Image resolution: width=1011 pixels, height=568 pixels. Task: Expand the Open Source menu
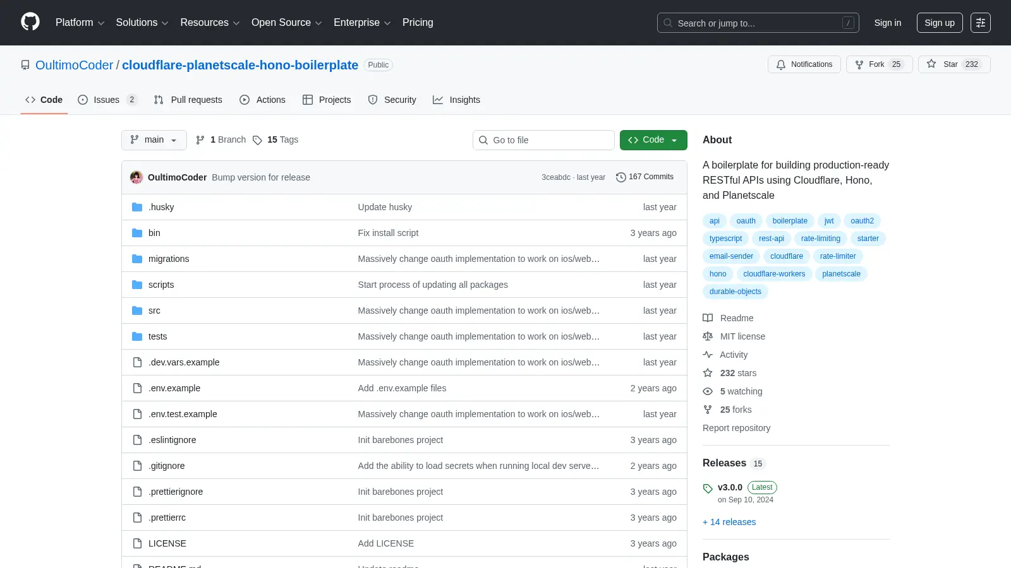pyautogui.click(x=287, y=23)
